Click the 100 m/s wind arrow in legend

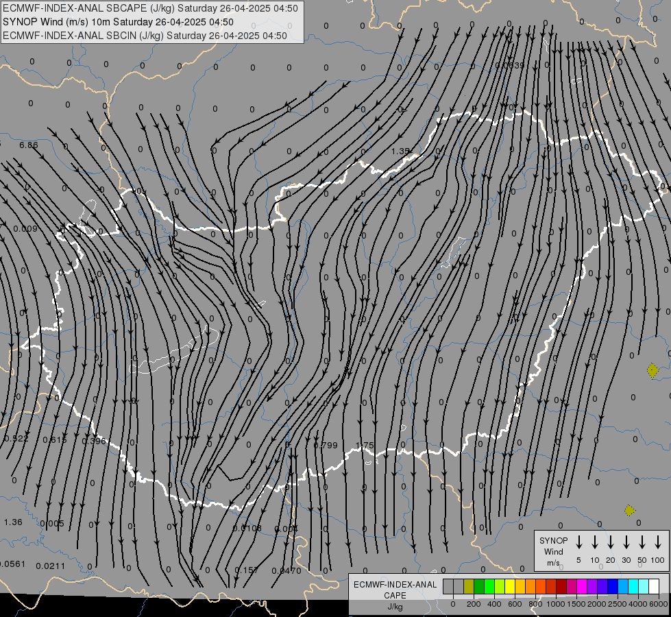tap(658, 542)
